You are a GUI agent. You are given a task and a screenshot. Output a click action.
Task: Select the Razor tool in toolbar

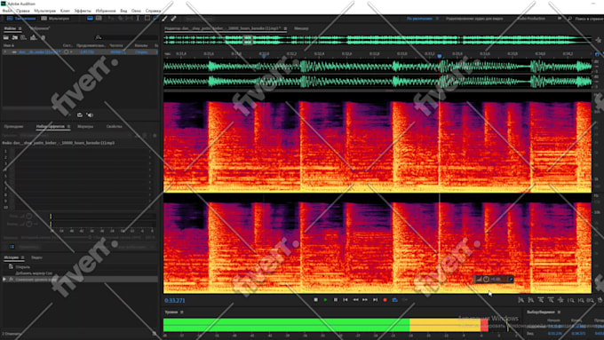(120, 18)
